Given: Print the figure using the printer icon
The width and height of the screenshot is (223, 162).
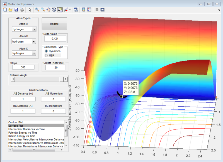Looking at the screenshot, I should click(21, 10).
